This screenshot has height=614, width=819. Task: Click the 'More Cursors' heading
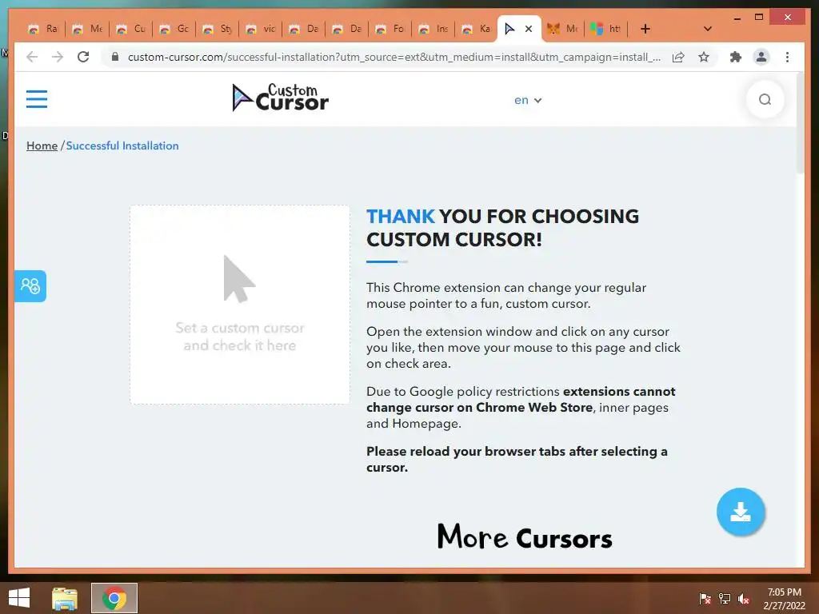coord(525,537)
